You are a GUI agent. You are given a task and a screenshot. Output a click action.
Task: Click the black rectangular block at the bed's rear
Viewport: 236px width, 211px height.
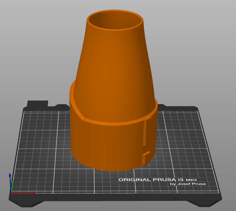38,103
